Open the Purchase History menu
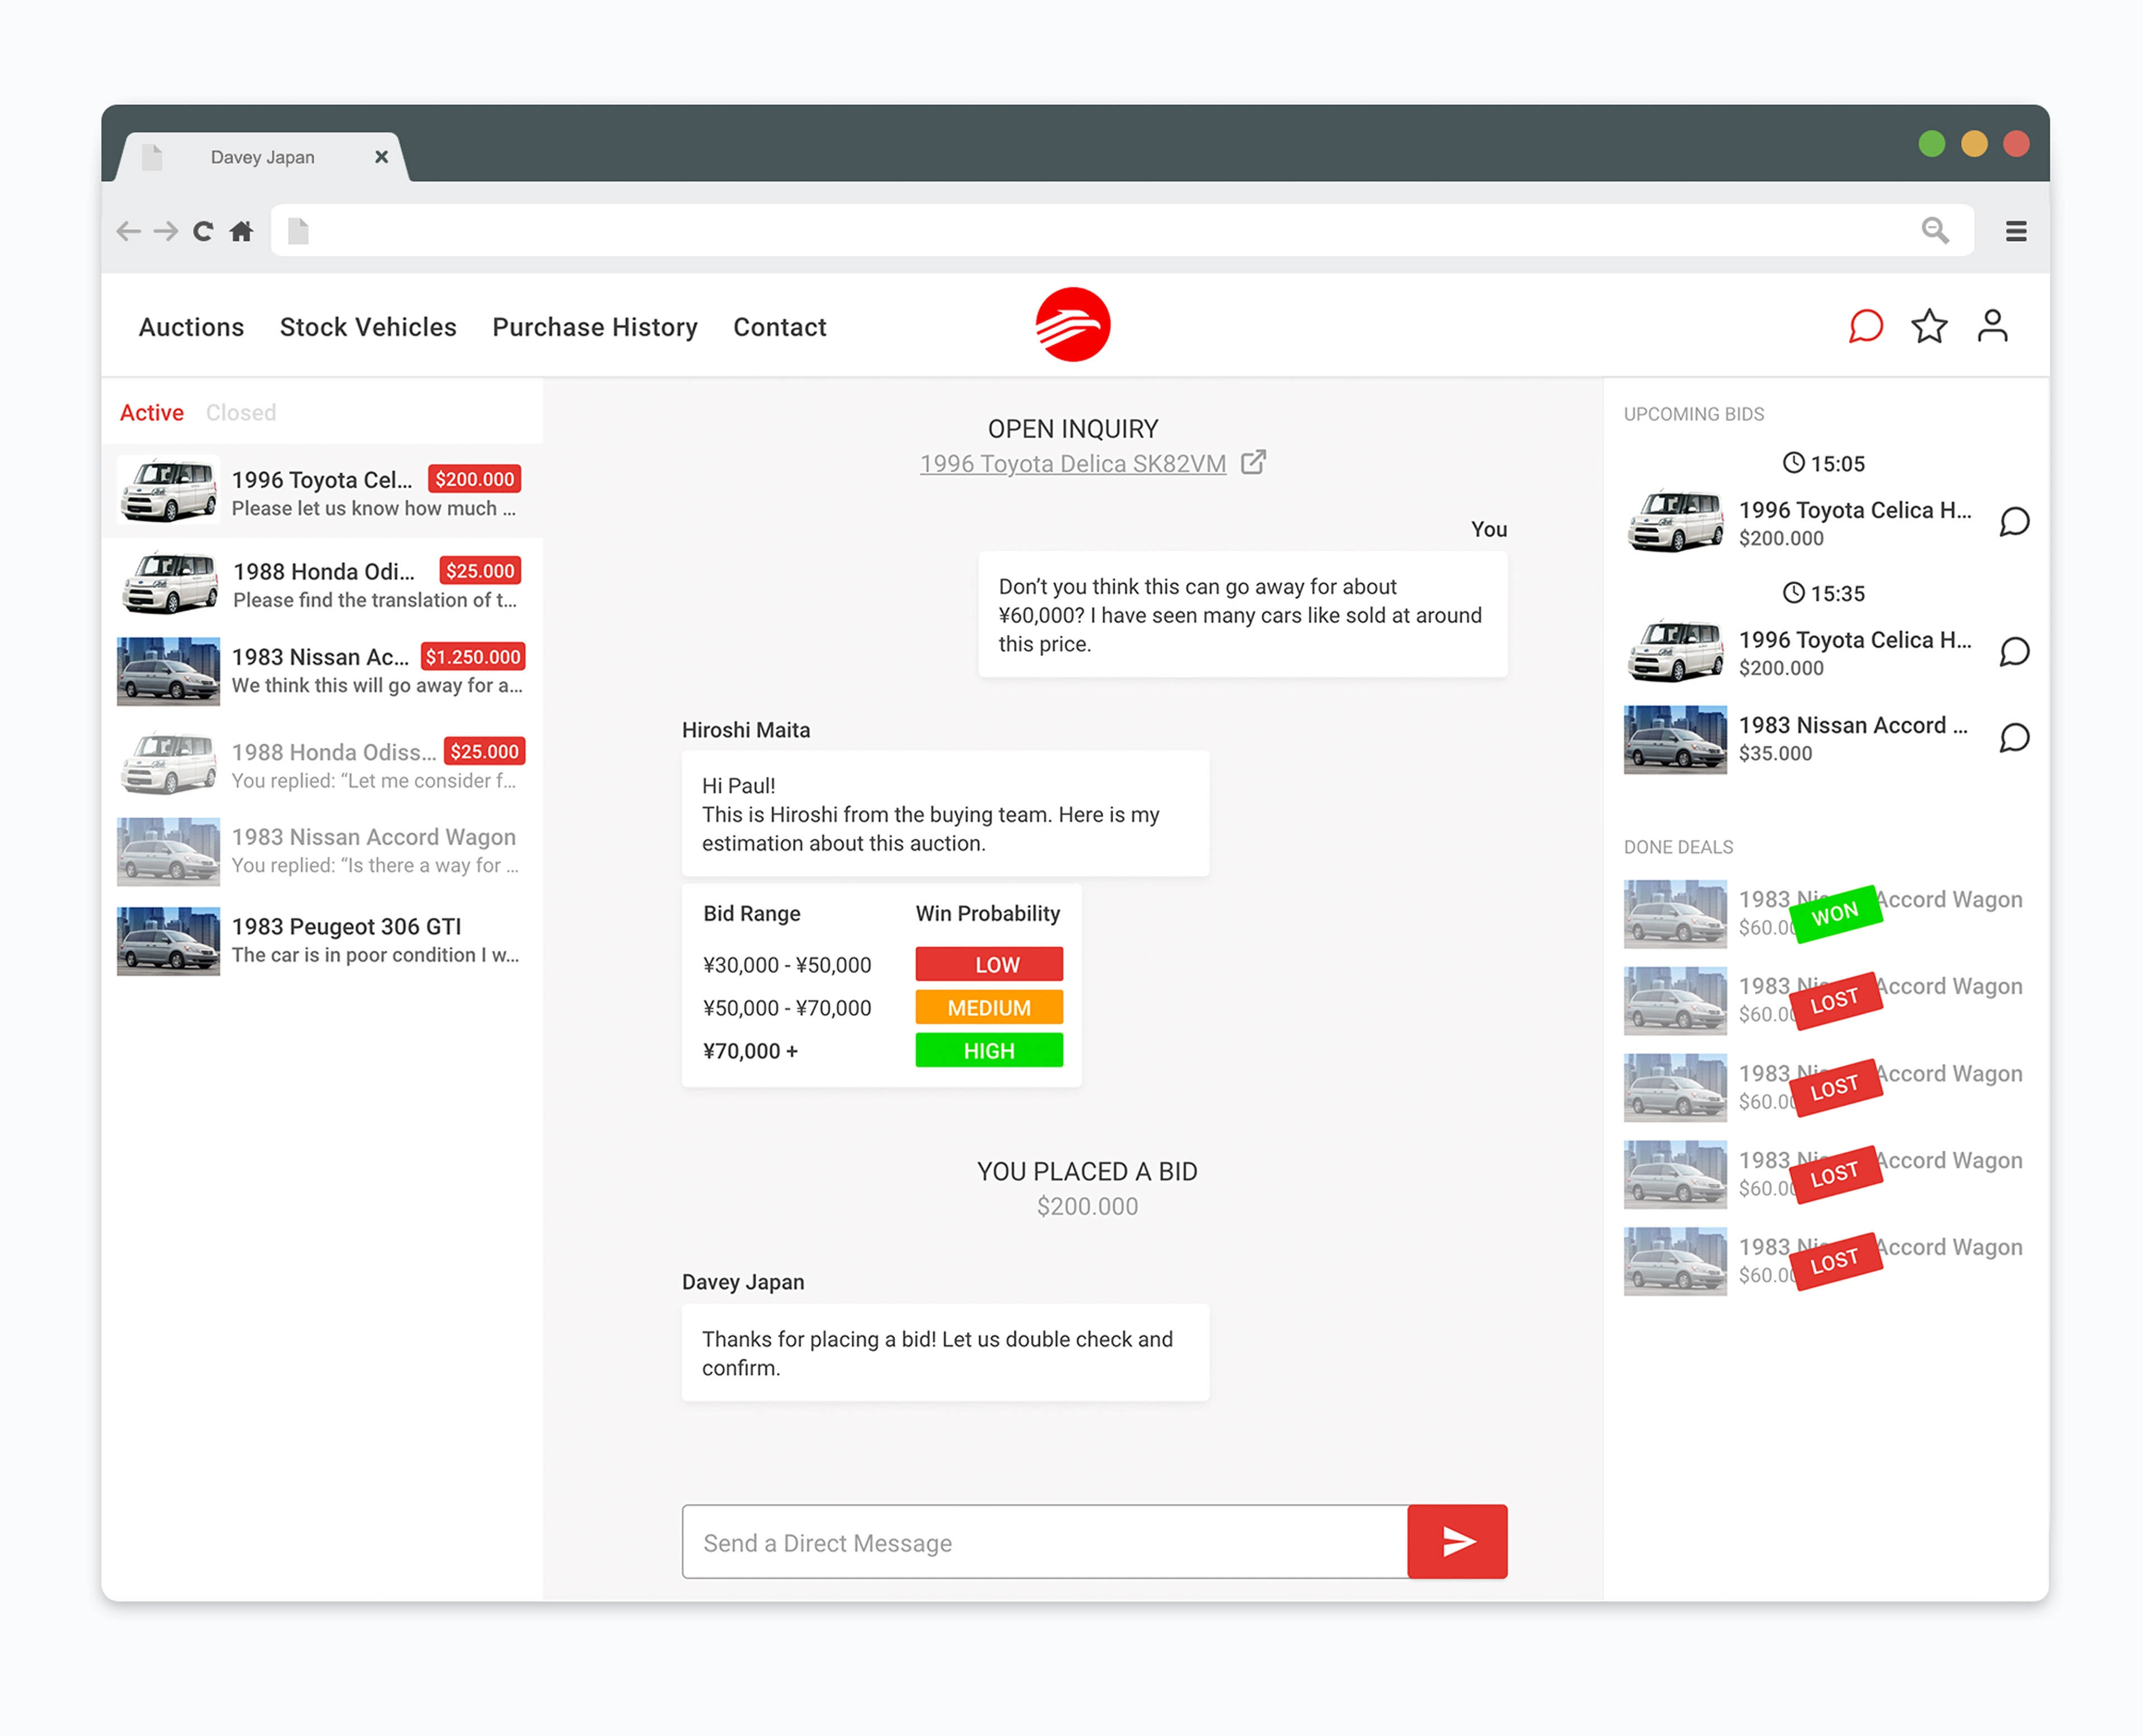 pos(594,327)
